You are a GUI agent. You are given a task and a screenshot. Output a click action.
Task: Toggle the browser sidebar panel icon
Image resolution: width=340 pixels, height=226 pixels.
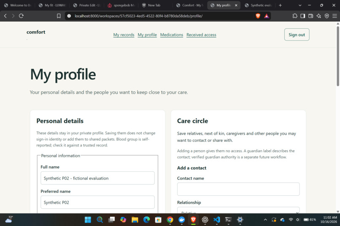tap(303, 16)
